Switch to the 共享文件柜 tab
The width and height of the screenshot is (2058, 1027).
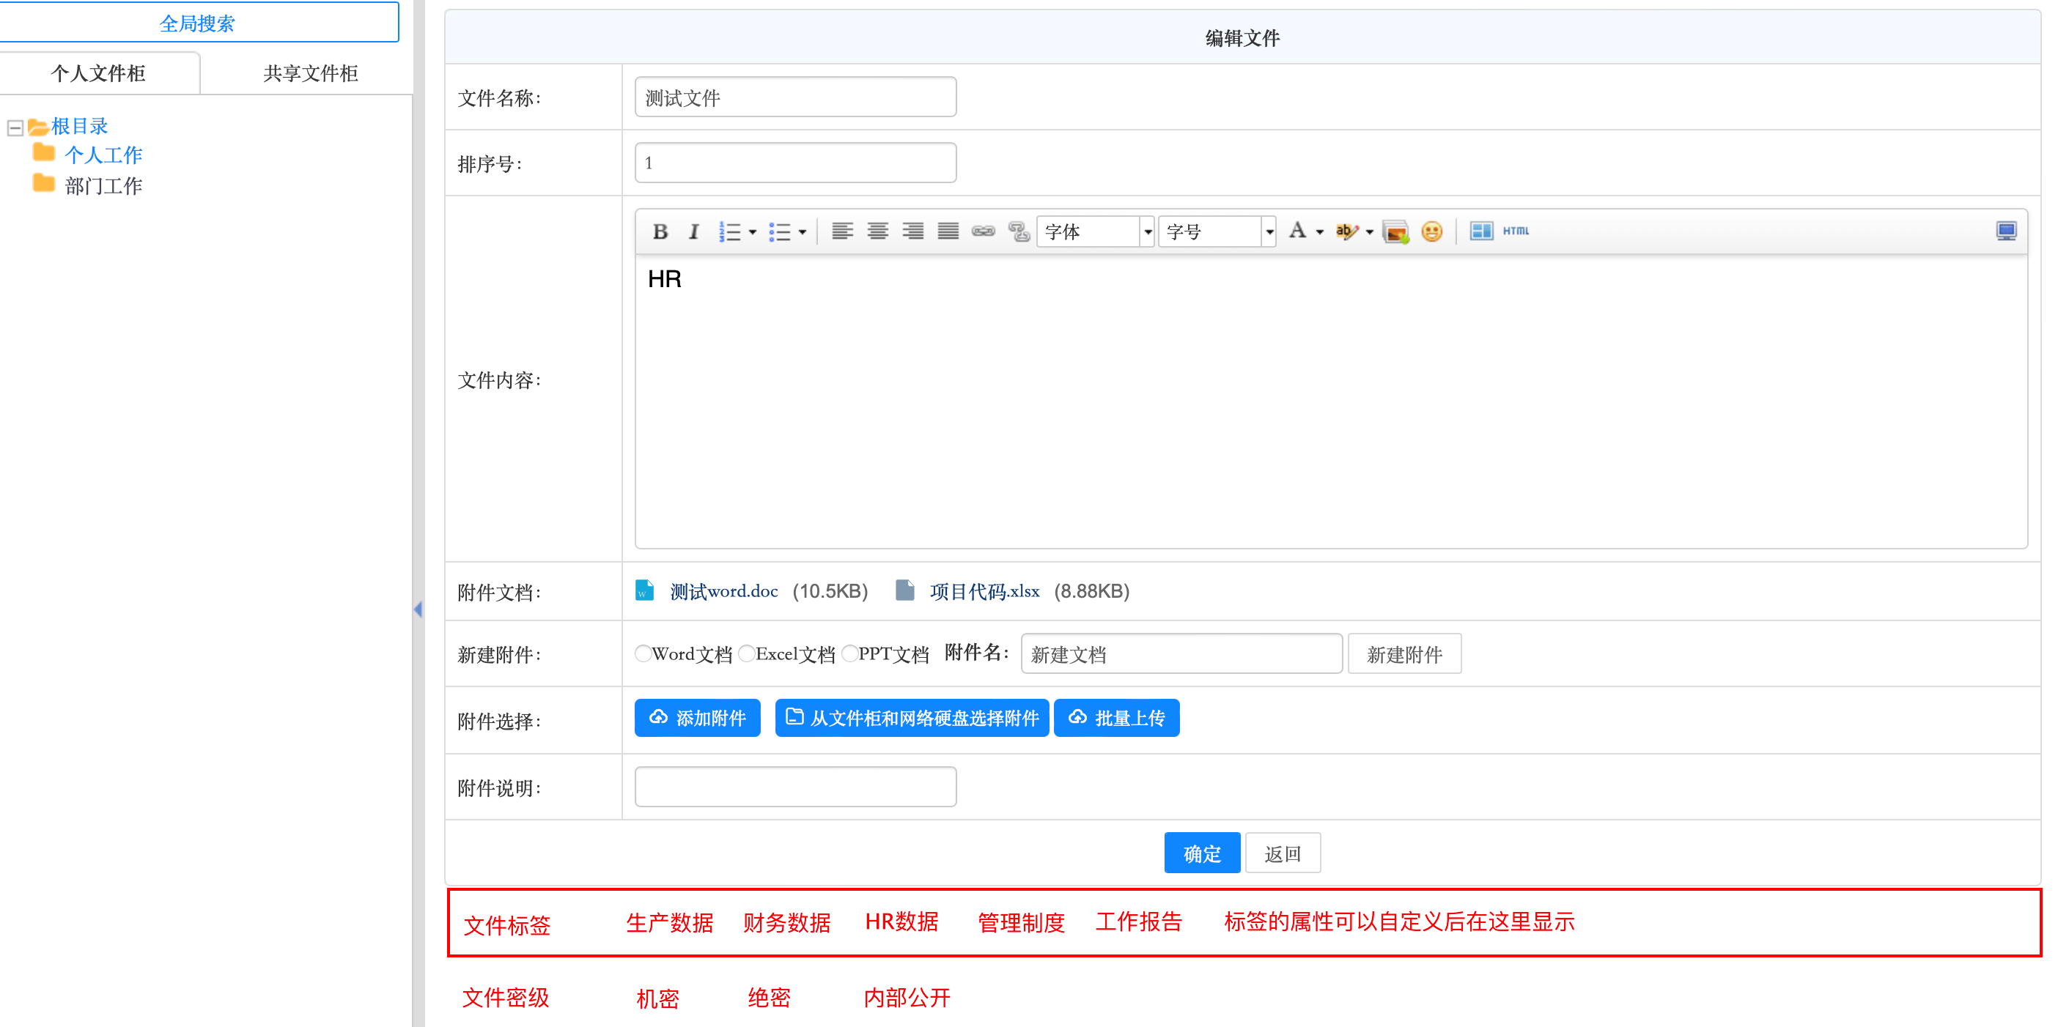point(311,73)
